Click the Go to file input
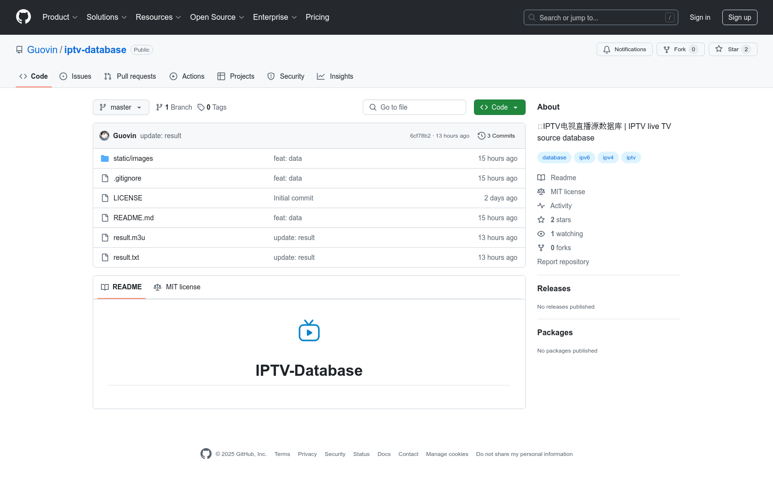The height and width of the screenshot is (483, 773). click(x=415, y=107)
